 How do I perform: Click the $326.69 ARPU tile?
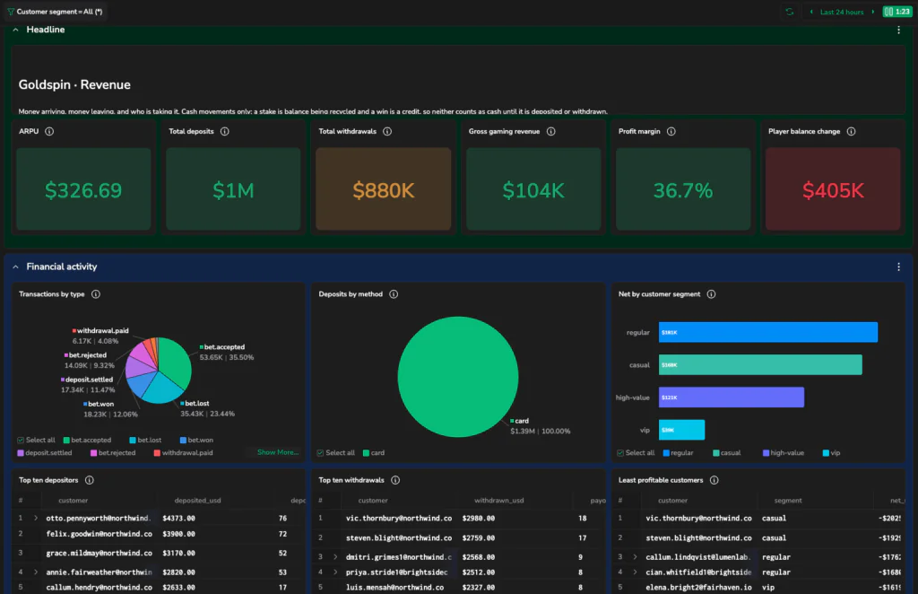(x=83, y=188)
